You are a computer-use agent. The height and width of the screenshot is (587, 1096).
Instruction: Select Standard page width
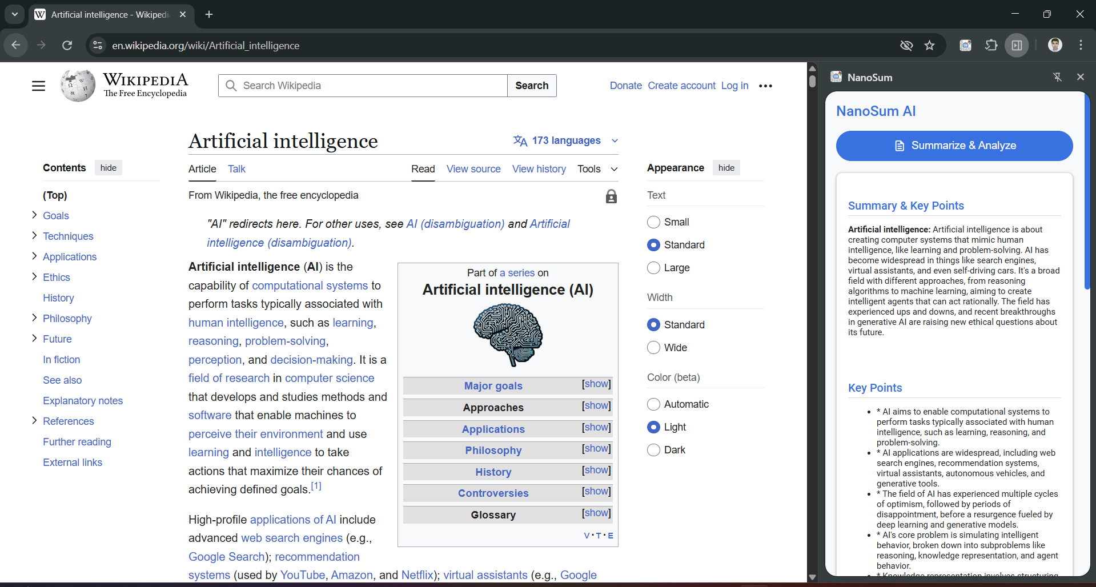coord(654,325)
